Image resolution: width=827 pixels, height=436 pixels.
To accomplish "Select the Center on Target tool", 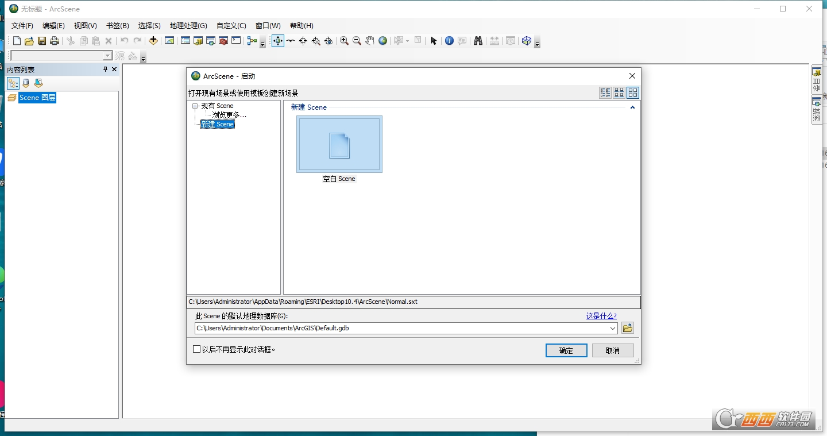I will (303, 41).
